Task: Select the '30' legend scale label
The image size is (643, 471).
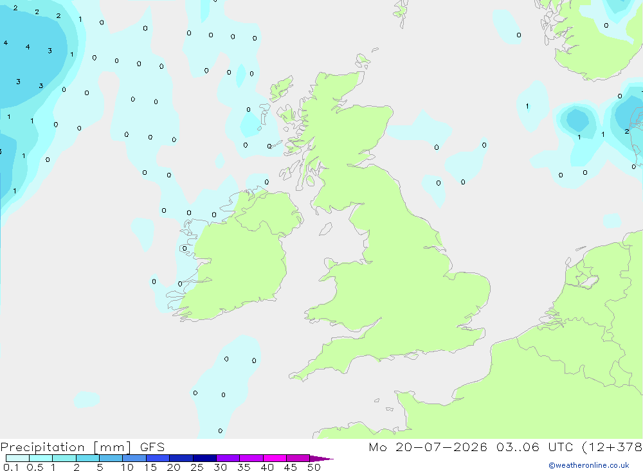Action: click(x=220, y=467)
